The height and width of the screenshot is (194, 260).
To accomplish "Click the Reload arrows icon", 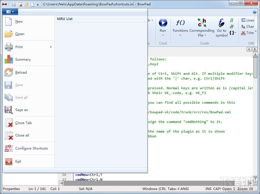I will pyautogui.click(x=8, y=72).
